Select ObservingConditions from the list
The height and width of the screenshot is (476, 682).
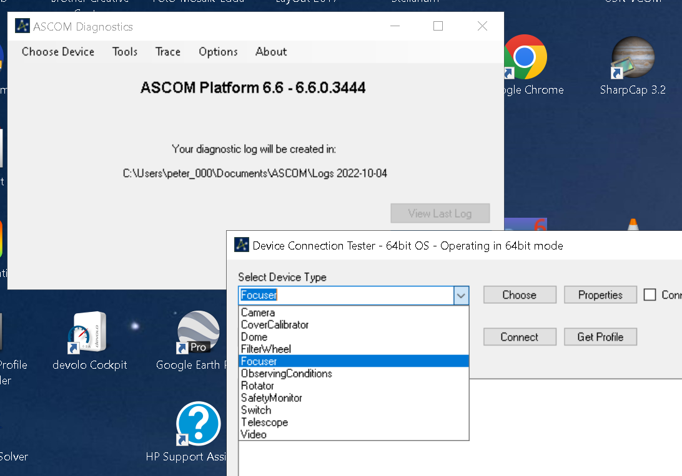click(353, 374)
